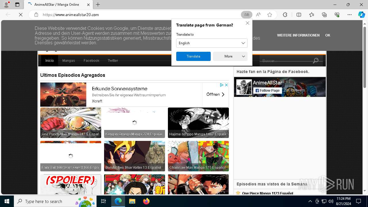Open the SPOILER manga thumbnail
This screenshot has width=368, height=207.
[x=71, y=184]
